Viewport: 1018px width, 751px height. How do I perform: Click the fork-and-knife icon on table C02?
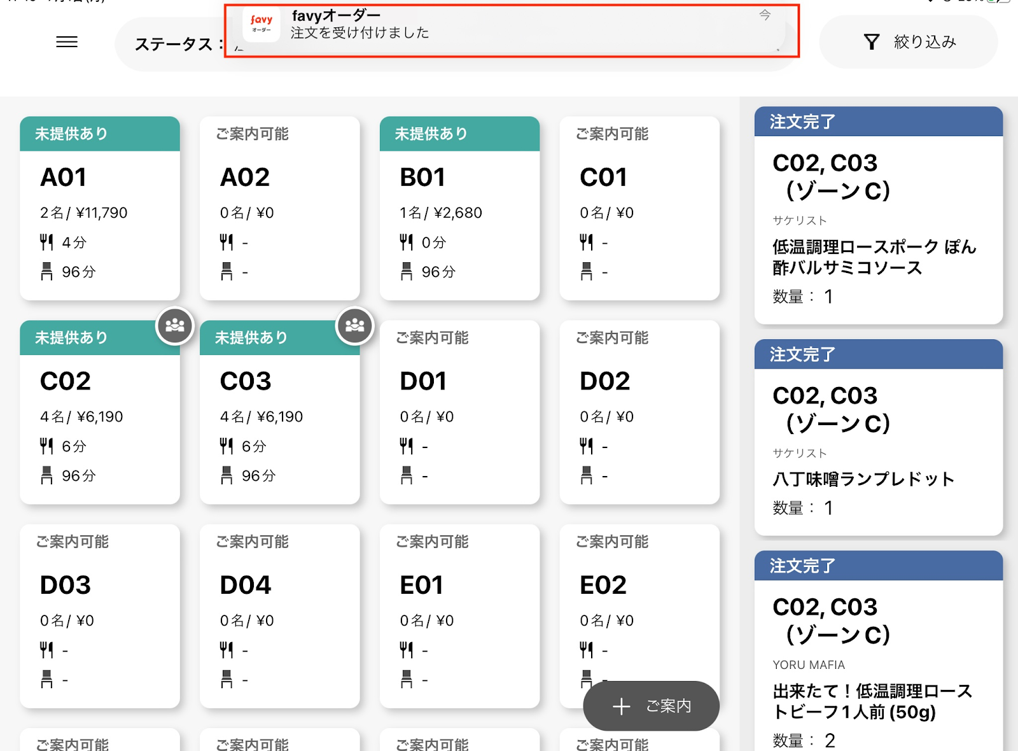(x=46, y=446)
